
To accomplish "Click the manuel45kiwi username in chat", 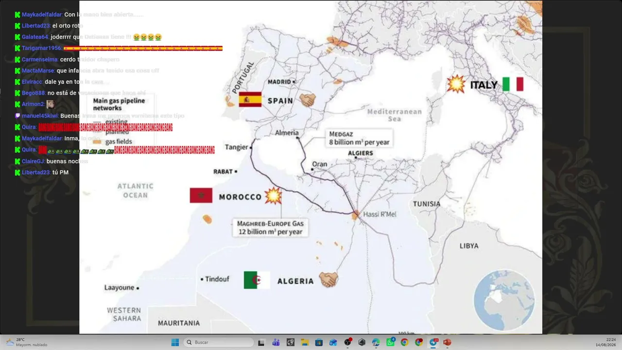I will click(40, 116).
